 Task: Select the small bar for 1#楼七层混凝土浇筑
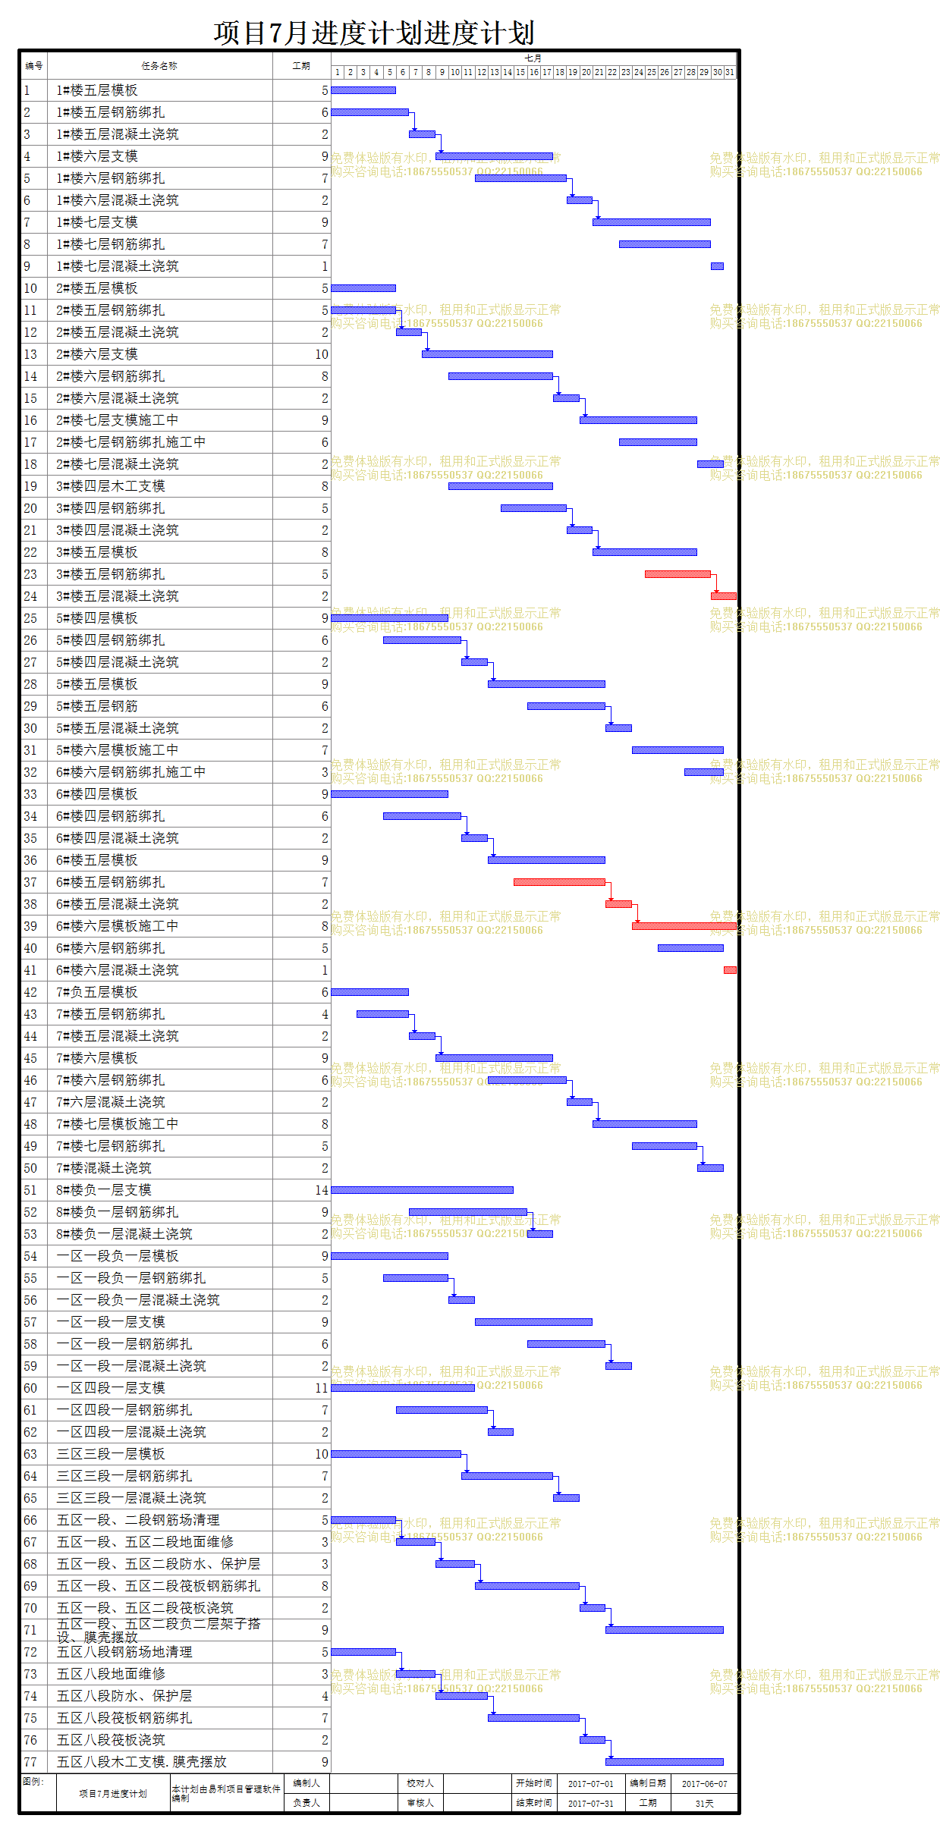tap(717, 266)
